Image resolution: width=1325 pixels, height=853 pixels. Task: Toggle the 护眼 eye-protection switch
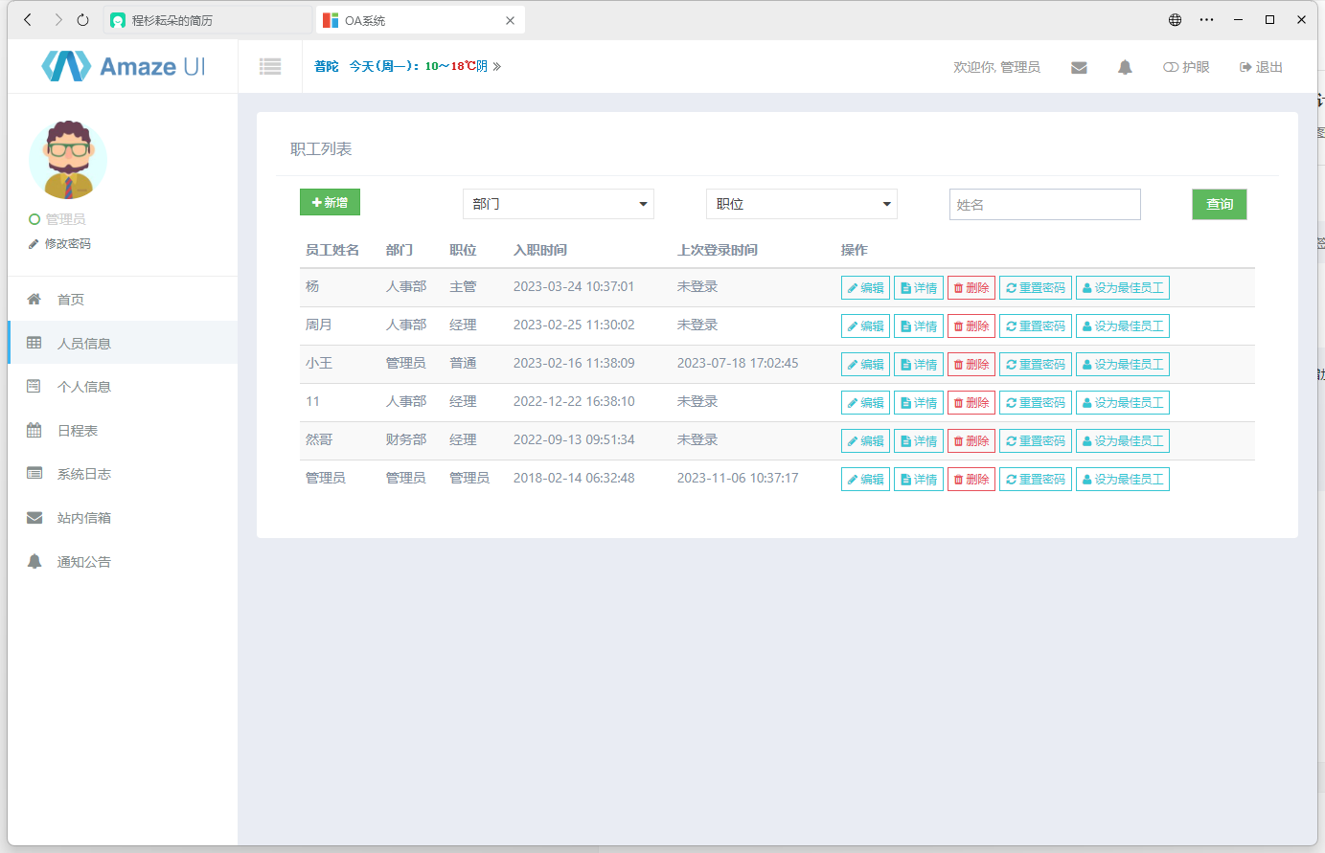tap(1186, 67)
